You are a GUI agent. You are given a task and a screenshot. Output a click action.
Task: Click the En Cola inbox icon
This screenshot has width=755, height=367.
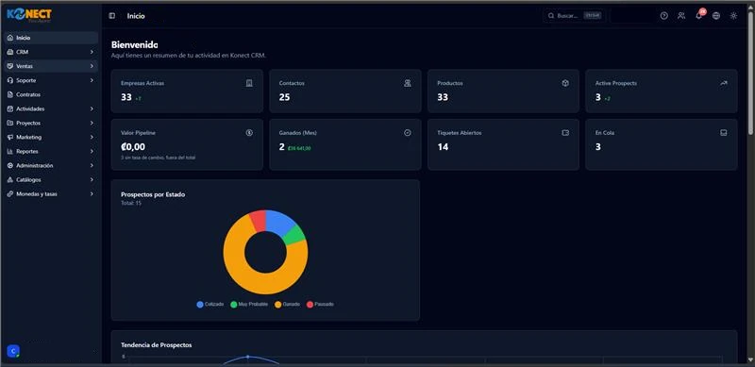point(724,133)
